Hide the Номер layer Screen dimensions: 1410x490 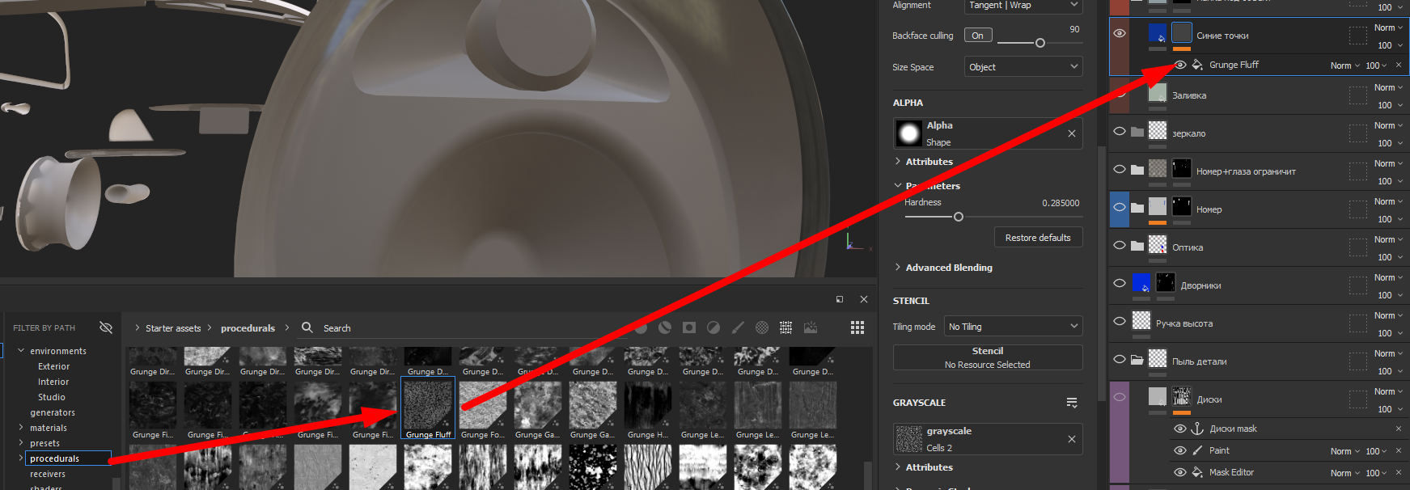pyautogui.click(x=1120, y=207)
